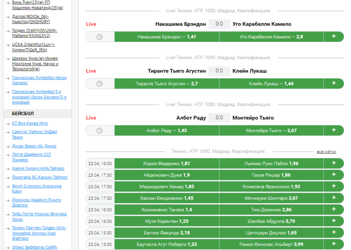
Task: Select Айдюкович Дуже odds 1,9
Action: (167, 175)
